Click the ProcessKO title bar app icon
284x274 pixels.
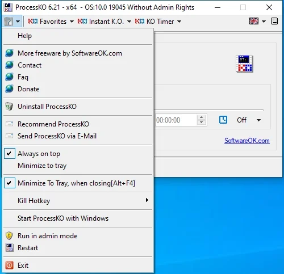tap(8, 7)
